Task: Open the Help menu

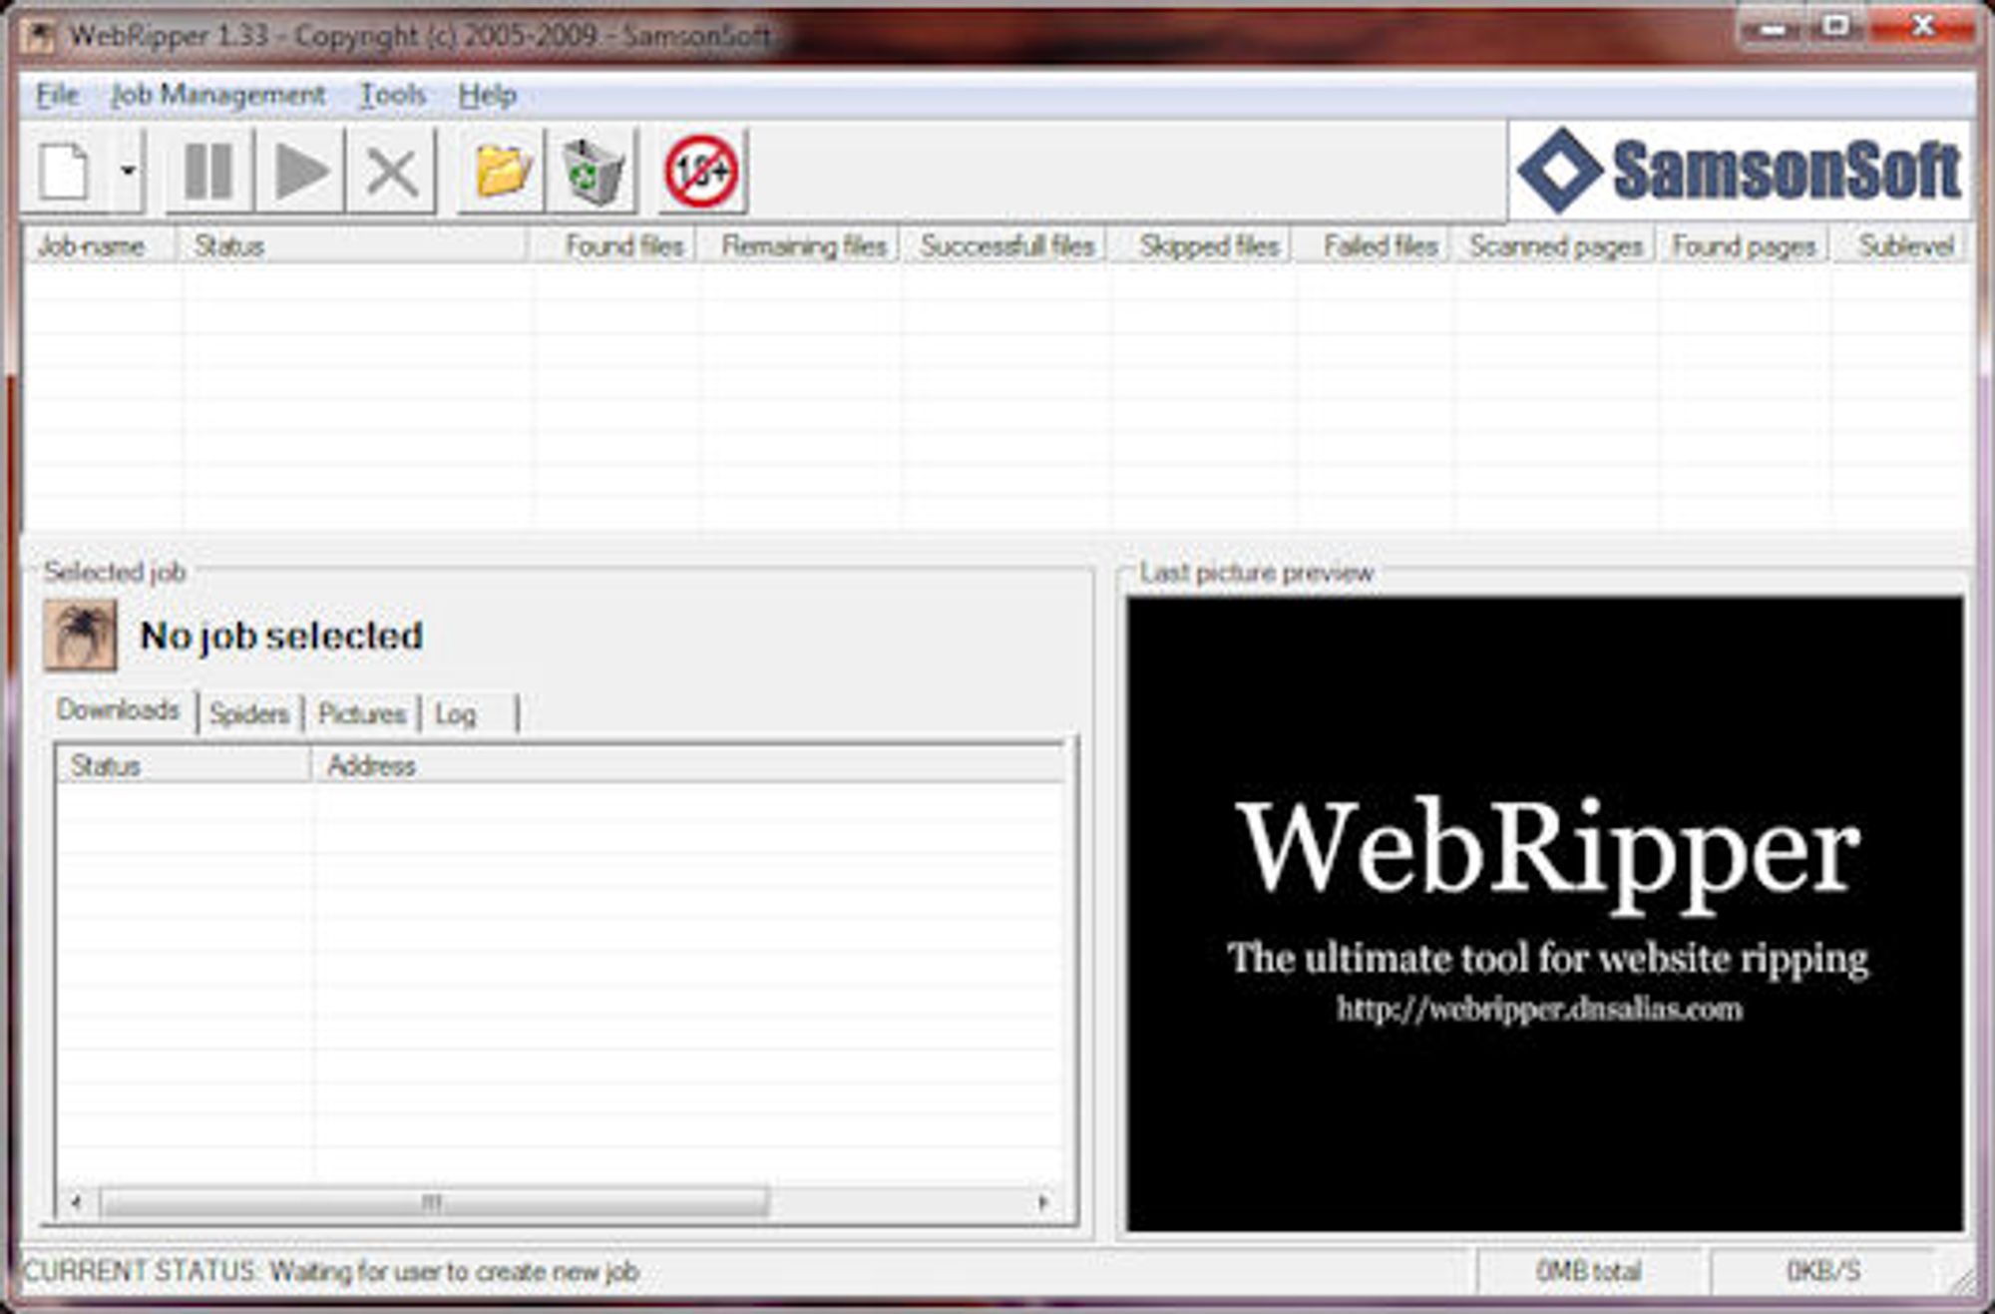Action: pos(487,95)
